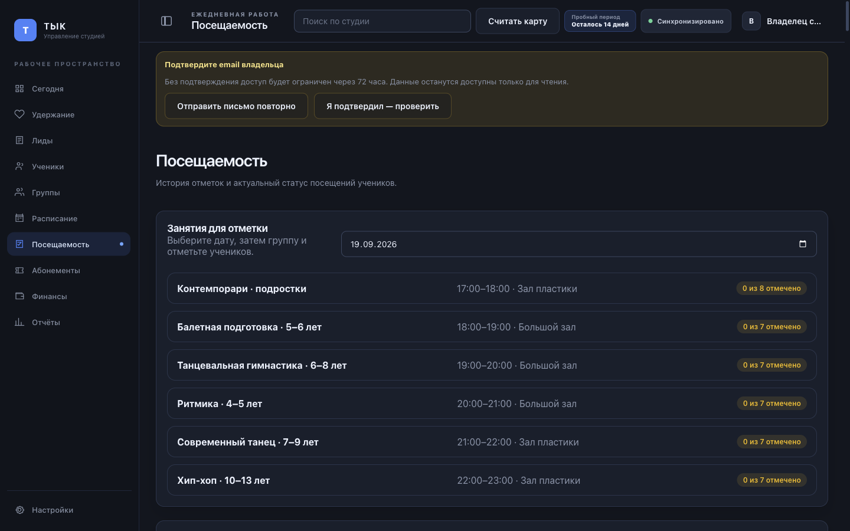This screenshot has height=531, width=850.
Task: Click Считать карту button
Action: click(x=518, y=21)
